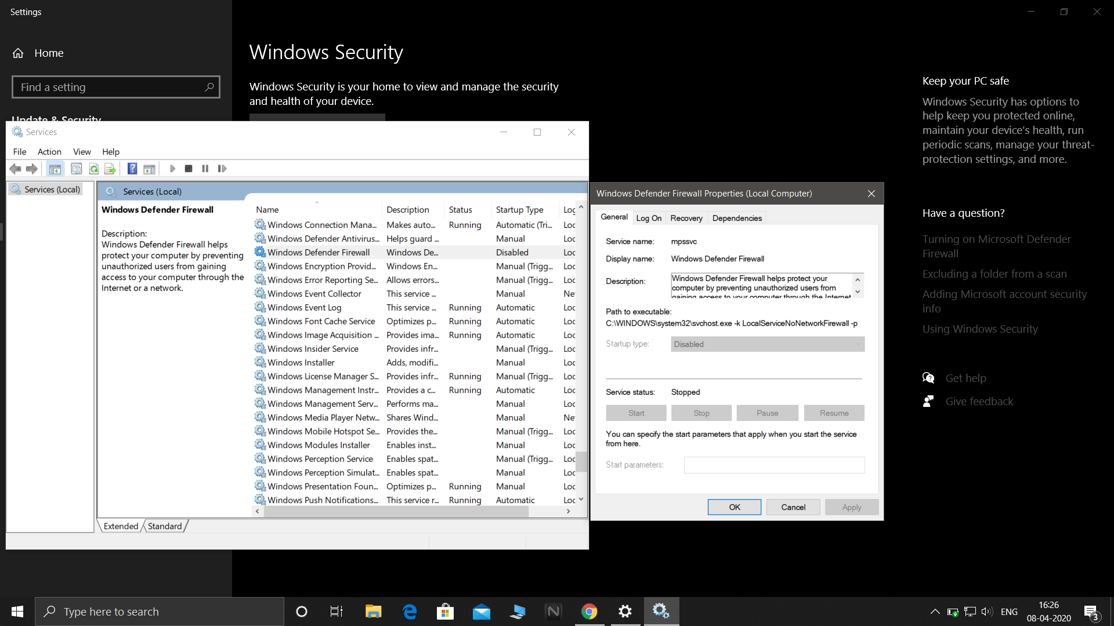Open Get help in Settings
Viewport: 1114px width, 626px height.
coord(965,378)
